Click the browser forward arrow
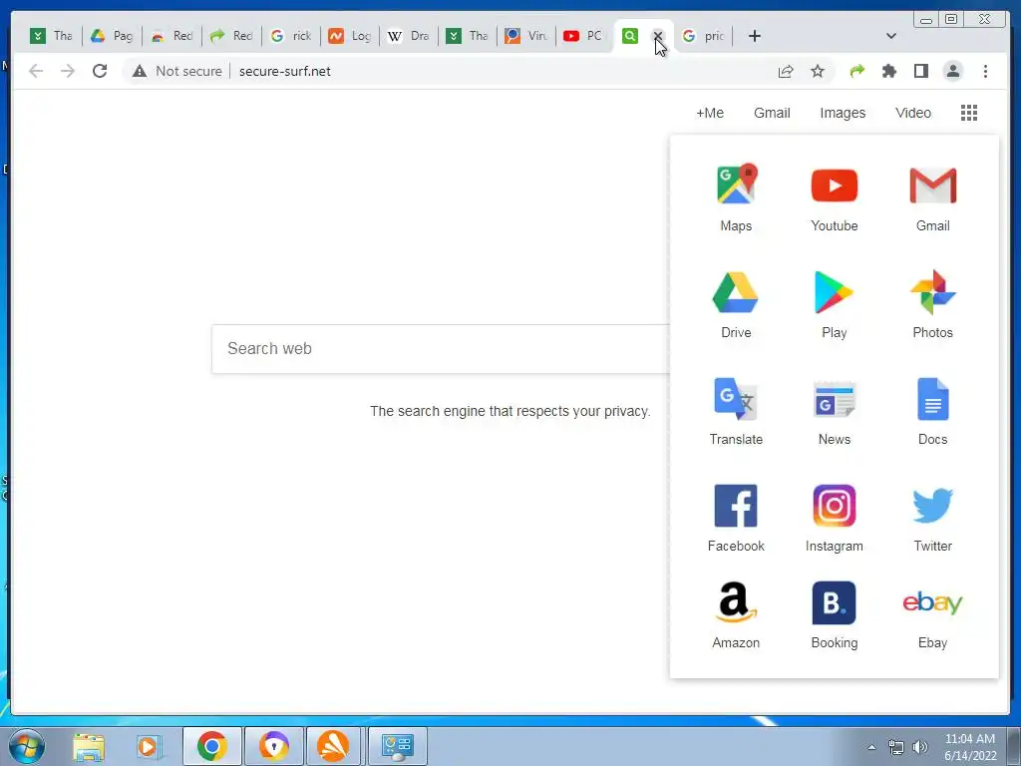This screenshot has height=766, width=1021. pyautogui.click(x=68, y=71)
